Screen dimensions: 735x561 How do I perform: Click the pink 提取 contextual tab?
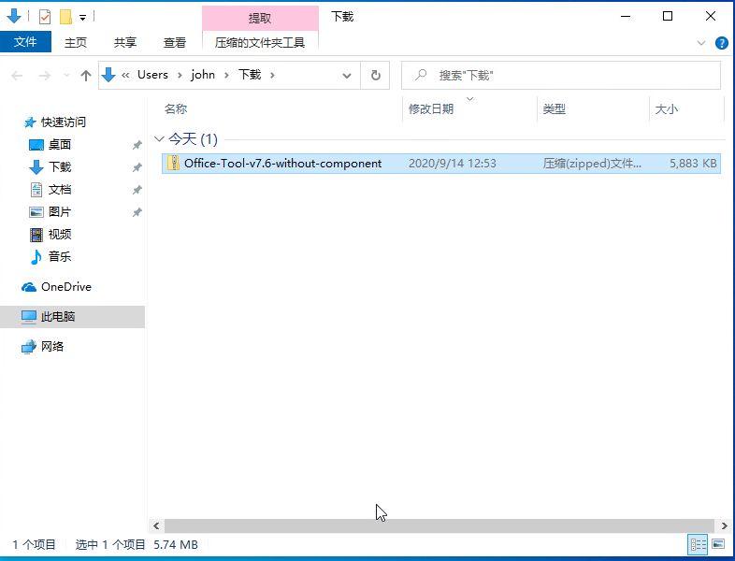tap(260, 19)
